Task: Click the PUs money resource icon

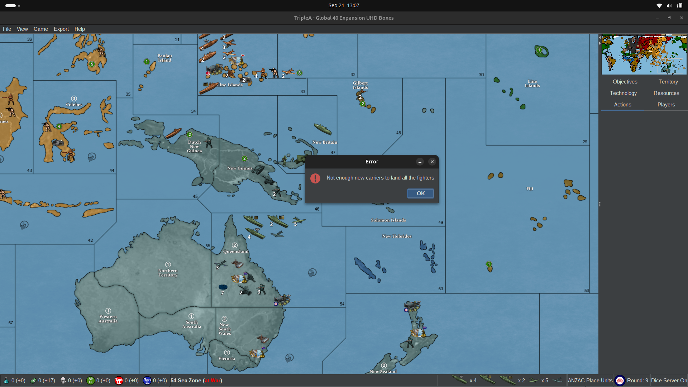Action: pyautogui.click(x=33, y=381)
